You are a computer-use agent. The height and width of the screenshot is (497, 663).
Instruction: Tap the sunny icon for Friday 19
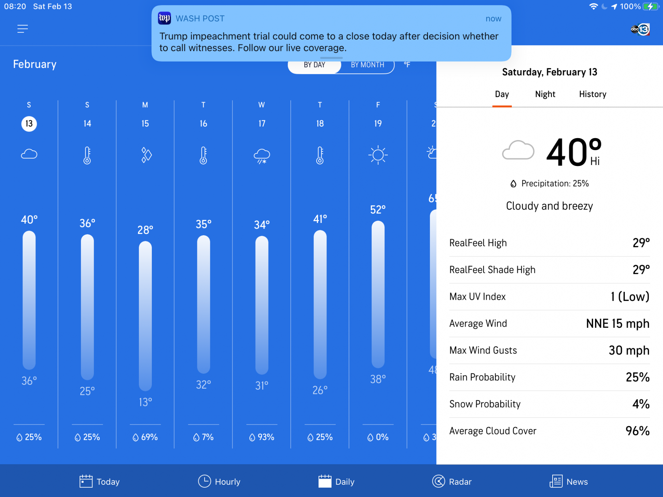(378, 155)
